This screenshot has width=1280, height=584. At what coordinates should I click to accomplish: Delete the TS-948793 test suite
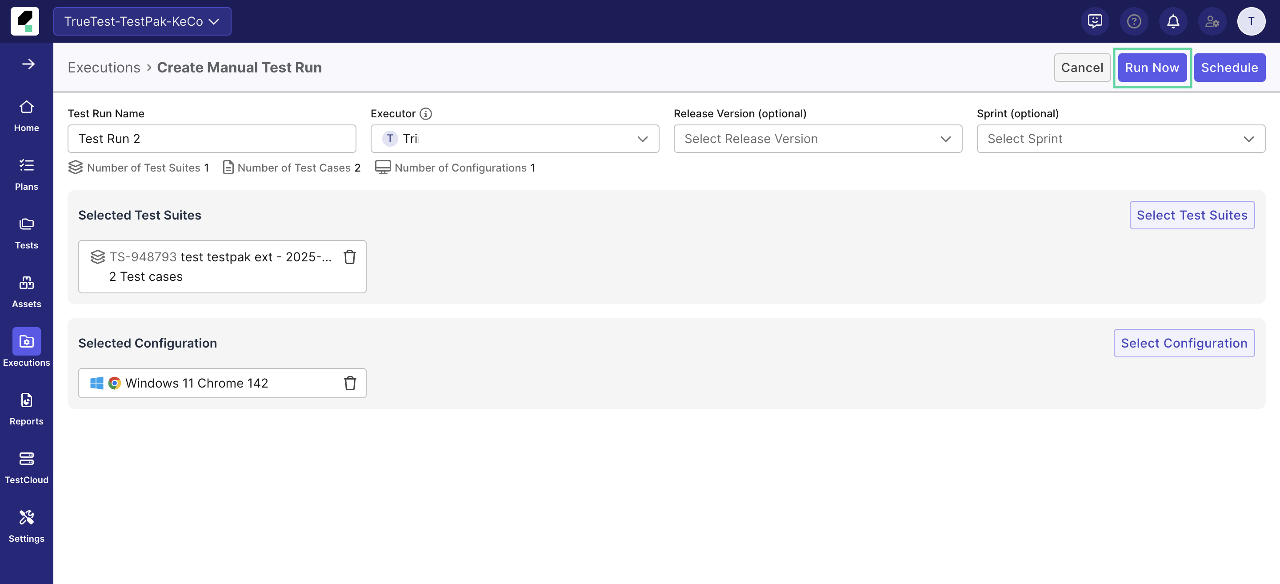tap(350, 257)
